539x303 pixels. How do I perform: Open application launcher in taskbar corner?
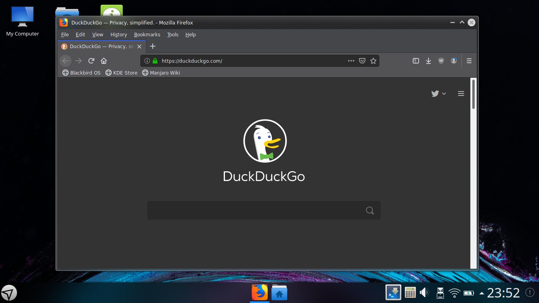point(9,293)
